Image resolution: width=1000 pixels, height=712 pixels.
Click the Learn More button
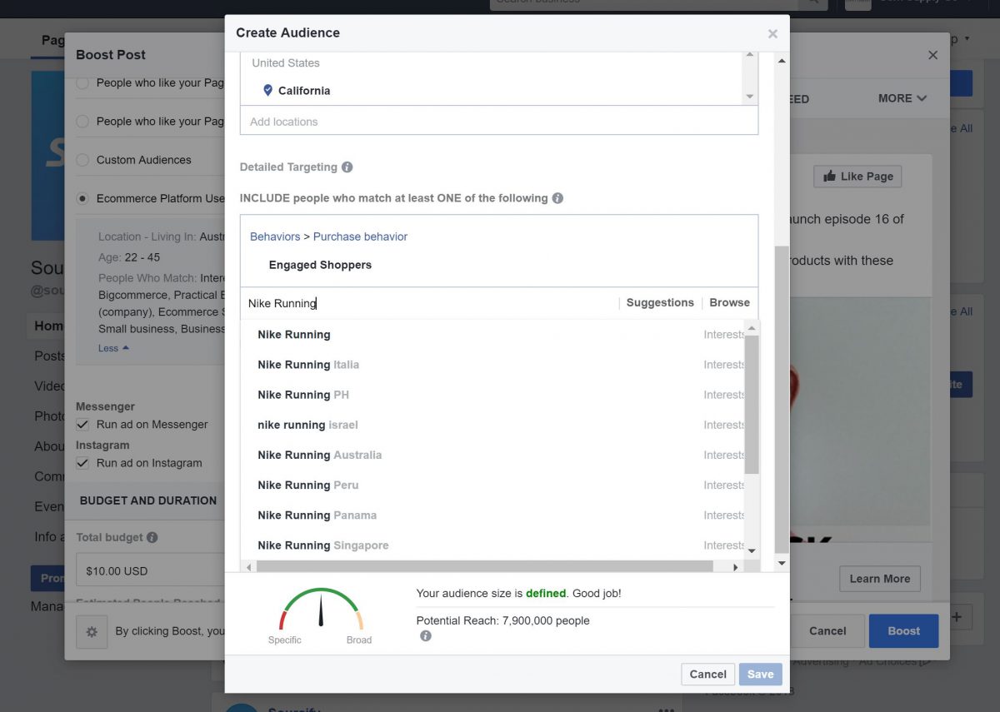pos(879,579)
